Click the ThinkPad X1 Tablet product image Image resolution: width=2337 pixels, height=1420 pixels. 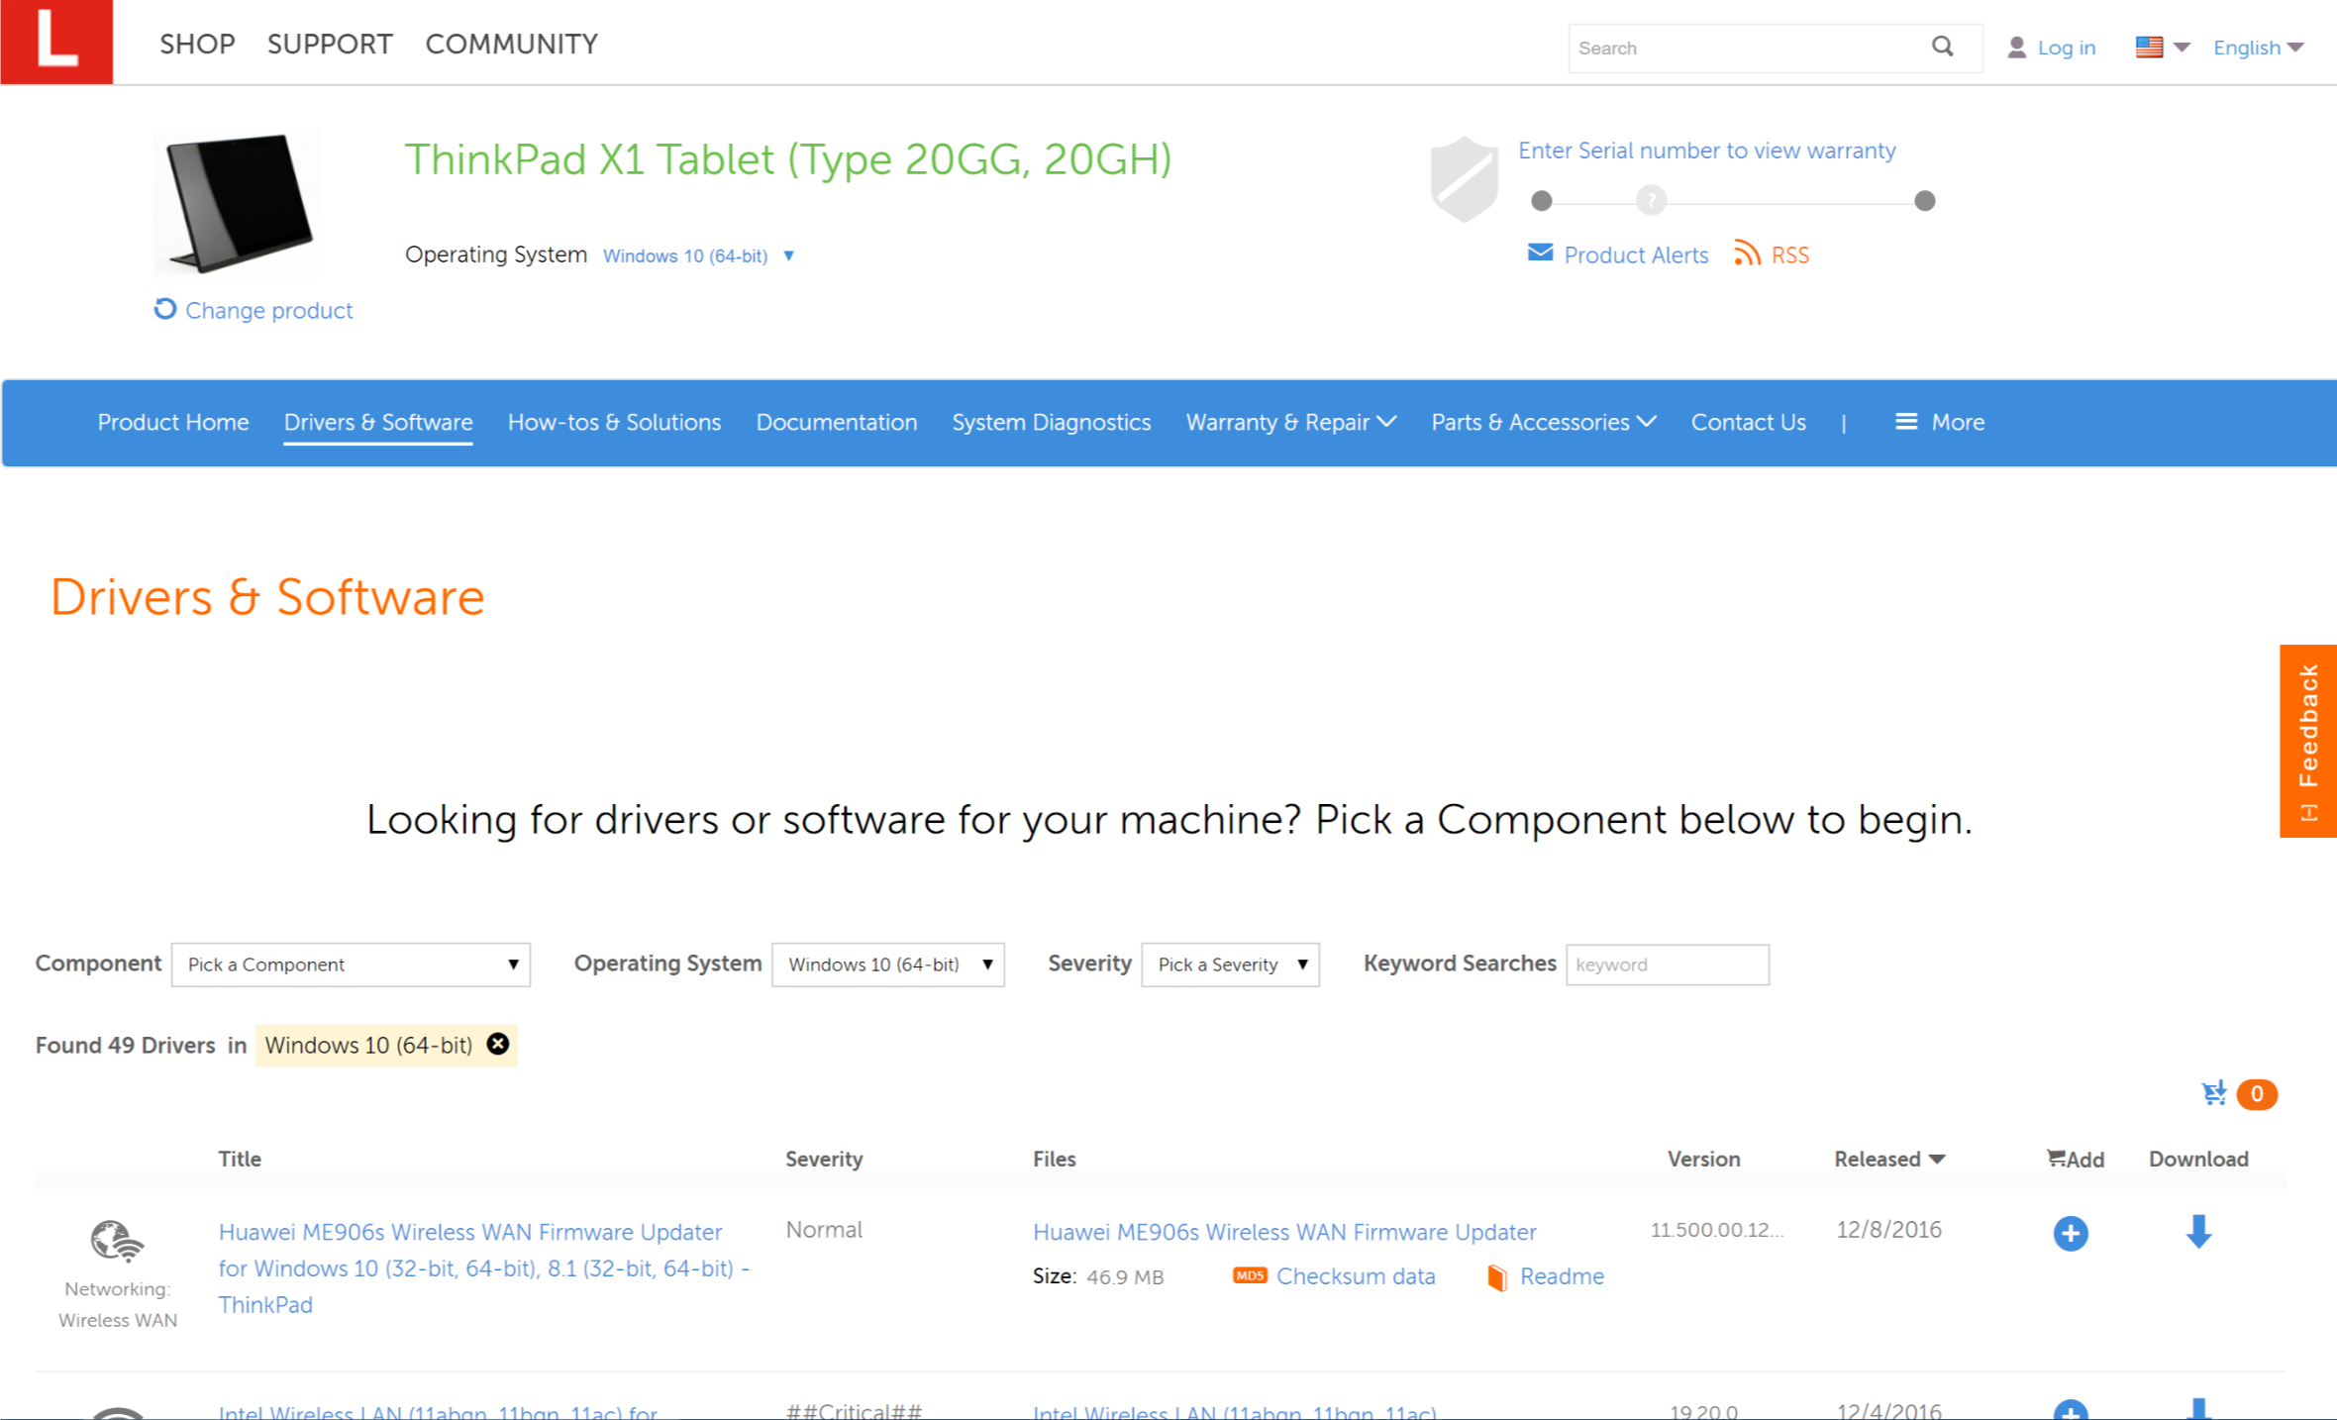click(x=238, y=202)
